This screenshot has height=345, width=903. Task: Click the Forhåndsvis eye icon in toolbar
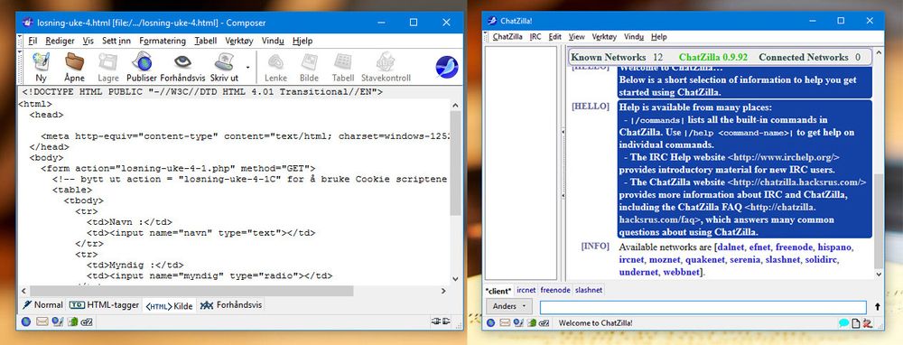click(183, 61)
